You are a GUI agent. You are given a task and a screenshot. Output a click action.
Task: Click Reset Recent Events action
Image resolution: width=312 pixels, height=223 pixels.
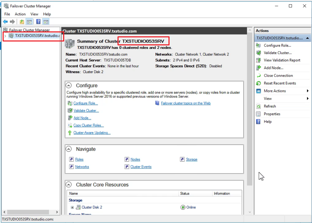(280, 83)
